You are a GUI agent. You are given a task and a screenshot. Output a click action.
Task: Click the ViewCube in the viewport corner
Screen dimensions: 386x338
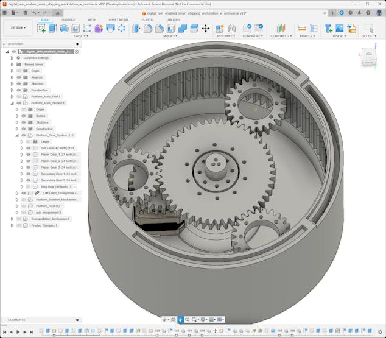click(369, 55)
